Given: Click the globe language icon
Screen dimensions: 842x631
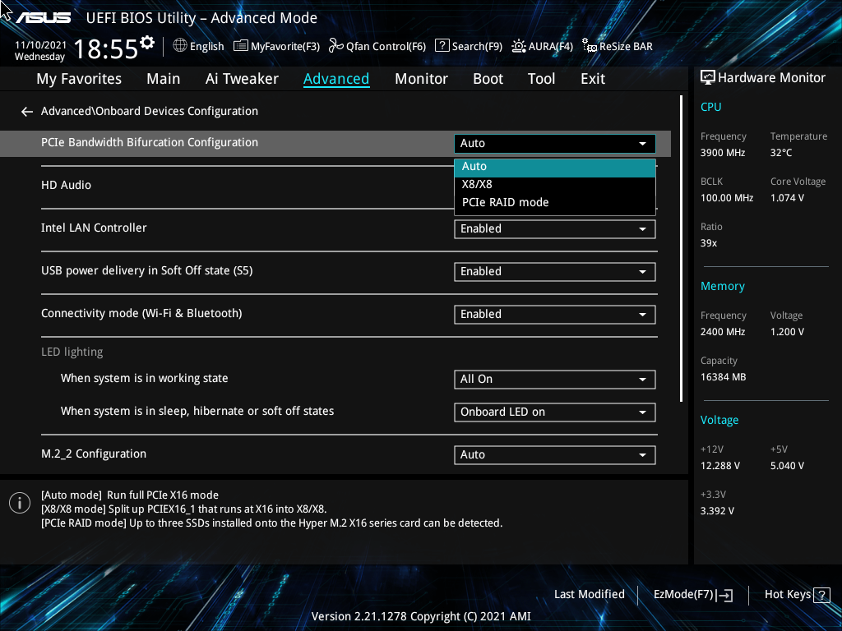Looking at the screenshot, I should pos(180,46).
